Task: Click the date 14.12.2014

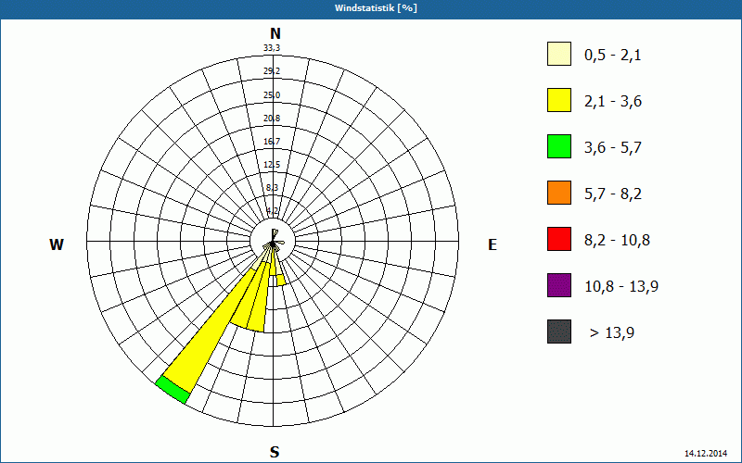Action: click(x=706, y=453)
